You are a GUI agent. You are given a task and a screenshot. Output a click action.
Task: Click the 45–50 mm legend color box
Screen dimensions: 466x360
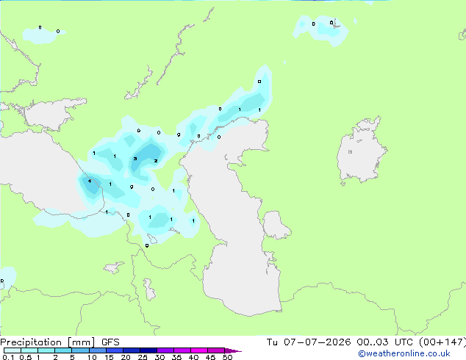pyautogui.click(x=216, y=350)
